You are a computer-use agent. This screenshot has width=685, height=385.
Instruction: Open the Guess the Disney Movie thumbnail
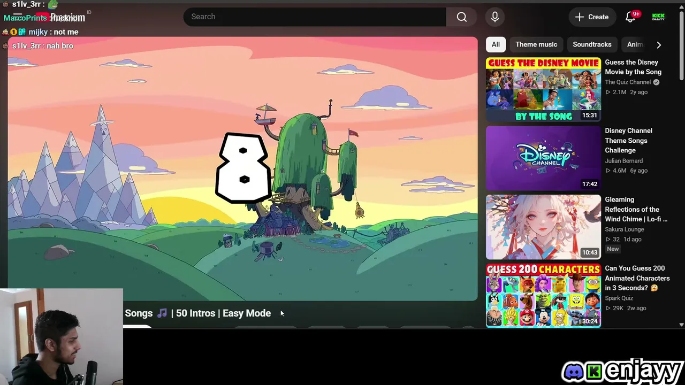pos(543,90)
